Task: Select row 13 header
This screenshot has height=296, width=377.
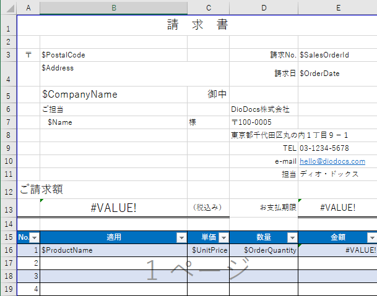Action: point(8,208)
